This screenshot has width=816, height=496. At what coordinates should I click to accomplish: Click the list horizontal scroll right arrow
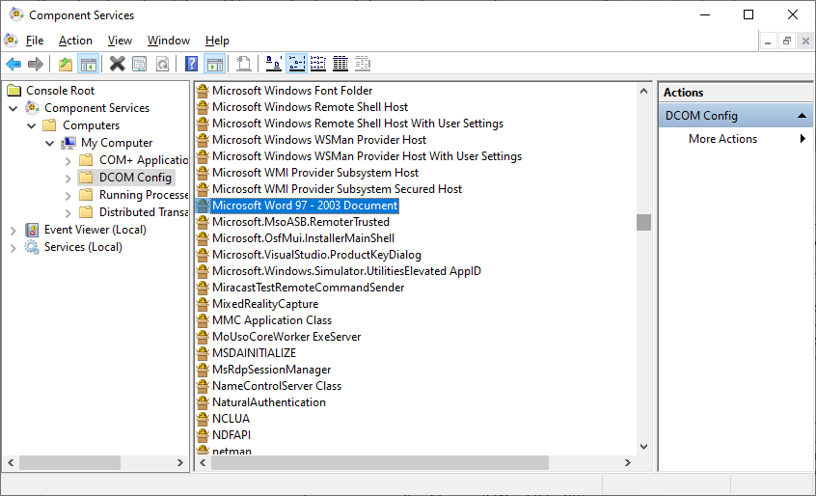pyautogui.click(x=628, y=462)
